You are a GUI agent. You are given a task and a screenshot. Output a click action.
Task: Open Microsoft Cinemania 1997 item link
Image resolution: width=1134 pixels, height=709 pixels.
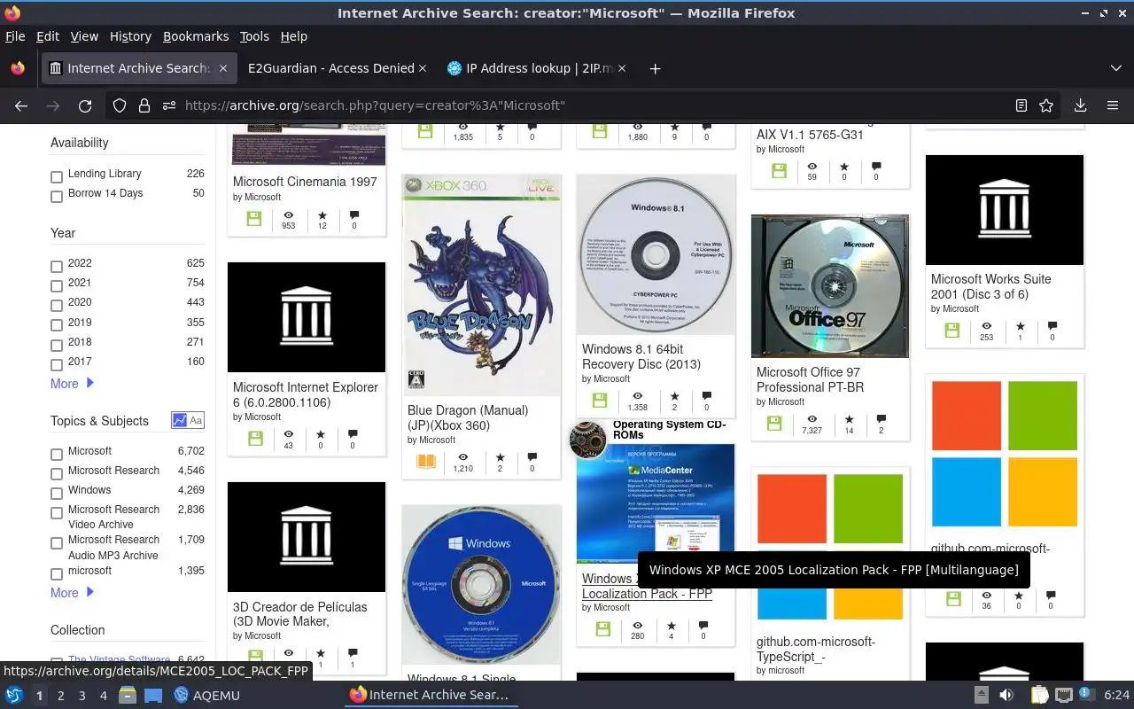[305, 182]
